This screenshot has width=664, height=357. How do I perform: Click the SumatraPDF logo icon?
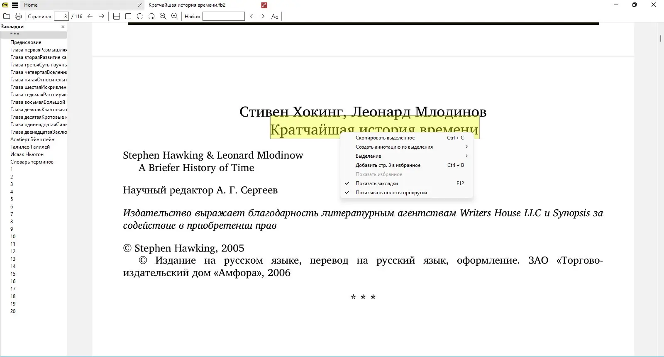pos(5,5)
